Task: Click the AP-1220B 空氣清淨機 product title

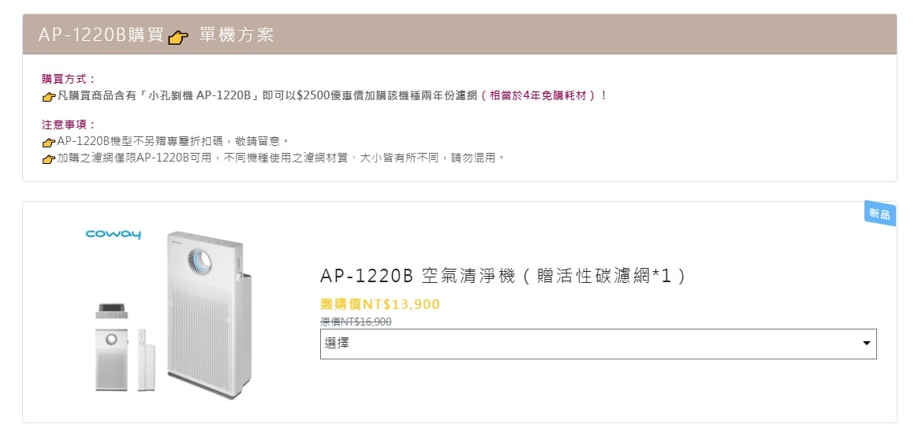Action: point(503,276)
